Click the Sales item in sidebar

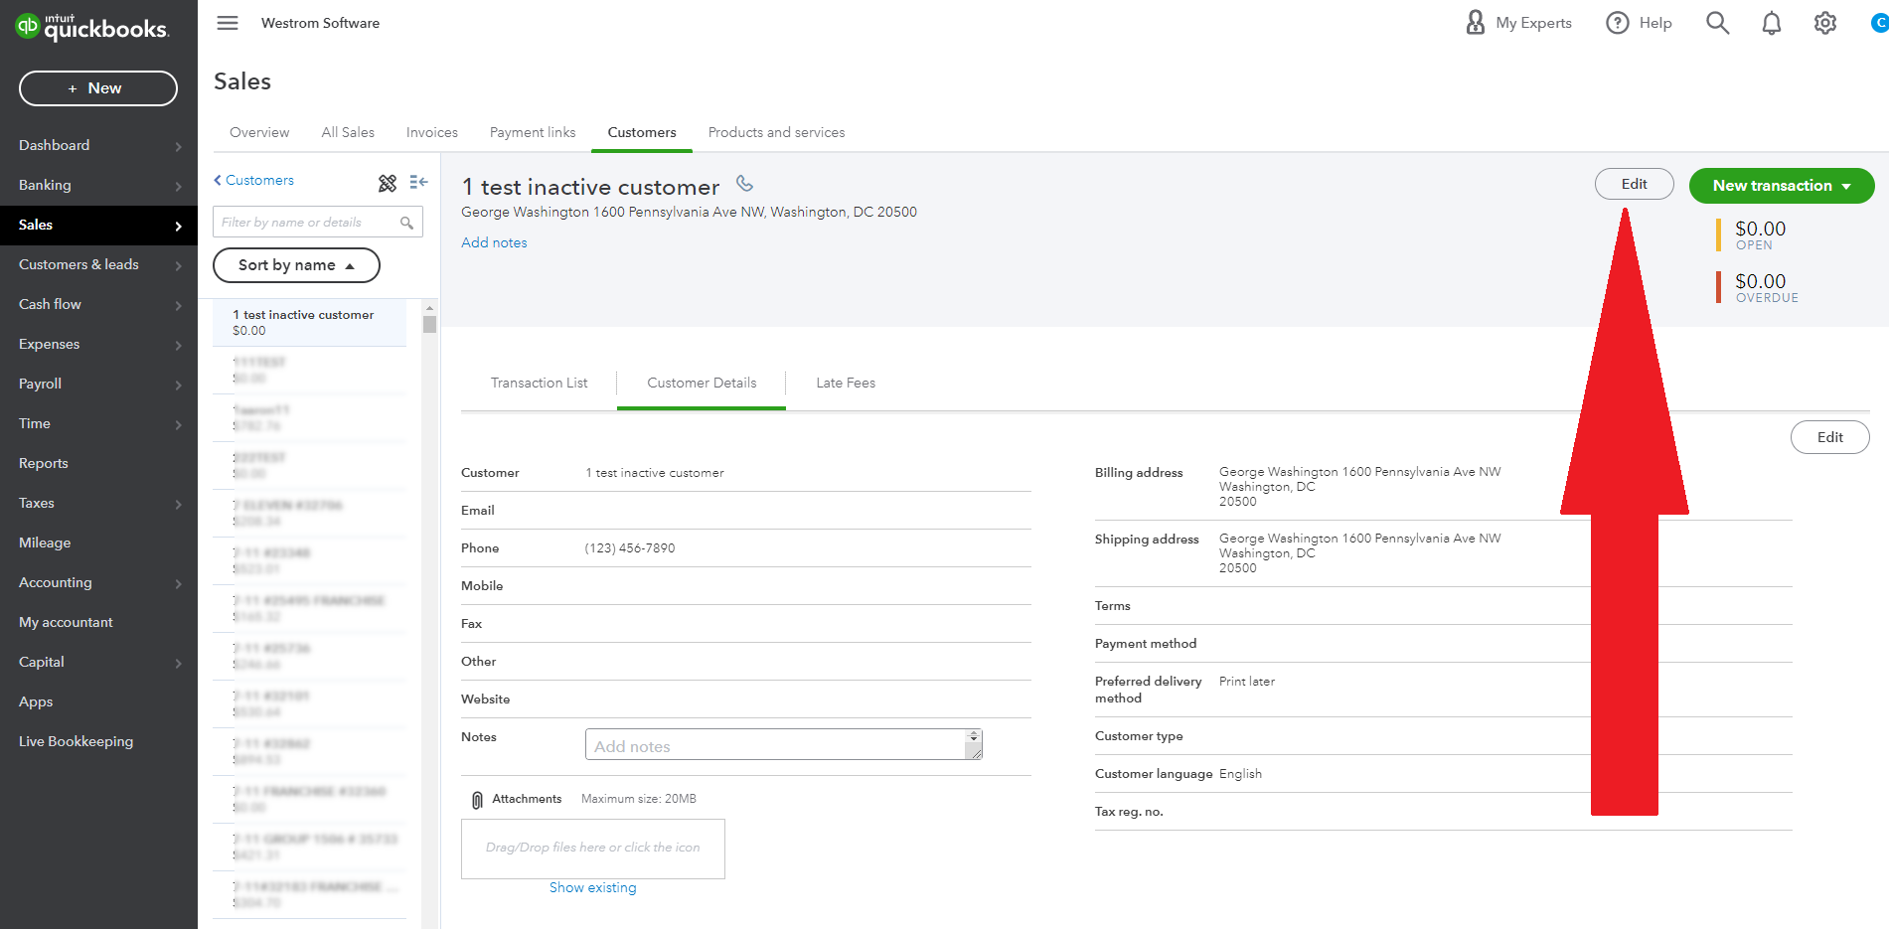[x=98, y=226]
